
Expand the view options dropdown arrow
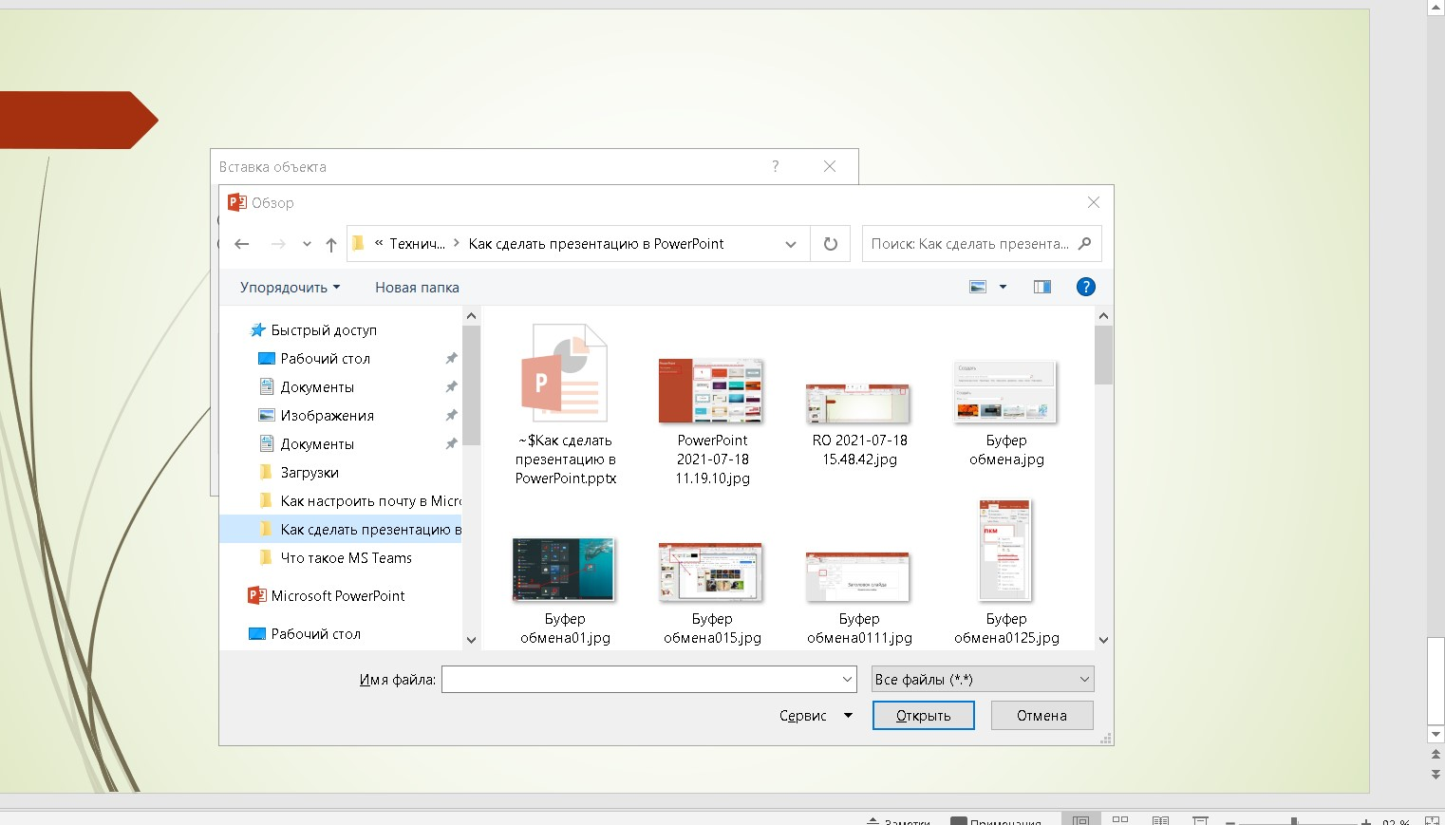[1003, 287]
